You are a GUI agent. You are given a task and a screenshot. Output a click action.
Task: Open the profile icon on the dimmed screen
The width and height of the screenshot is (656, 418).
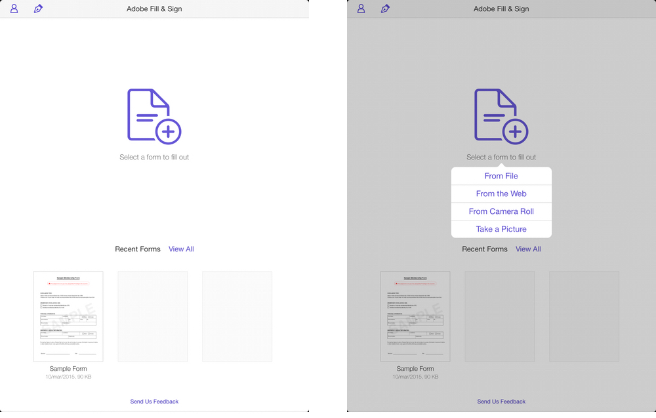[361, 9]
